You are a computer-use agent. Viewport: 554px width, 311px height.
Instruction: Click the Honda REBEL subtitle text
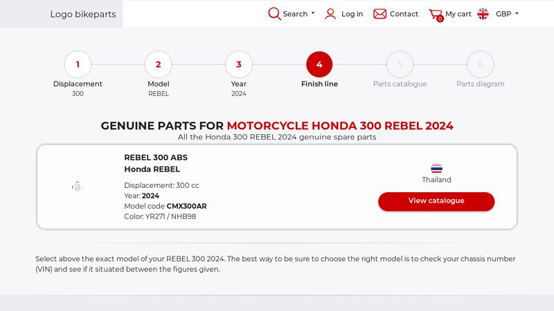(152, 169)
